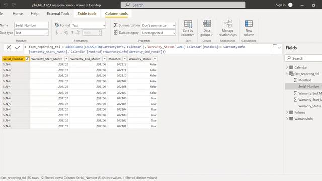Open the Data groups tool
This screenshot has width=322, height=181.
207,28
